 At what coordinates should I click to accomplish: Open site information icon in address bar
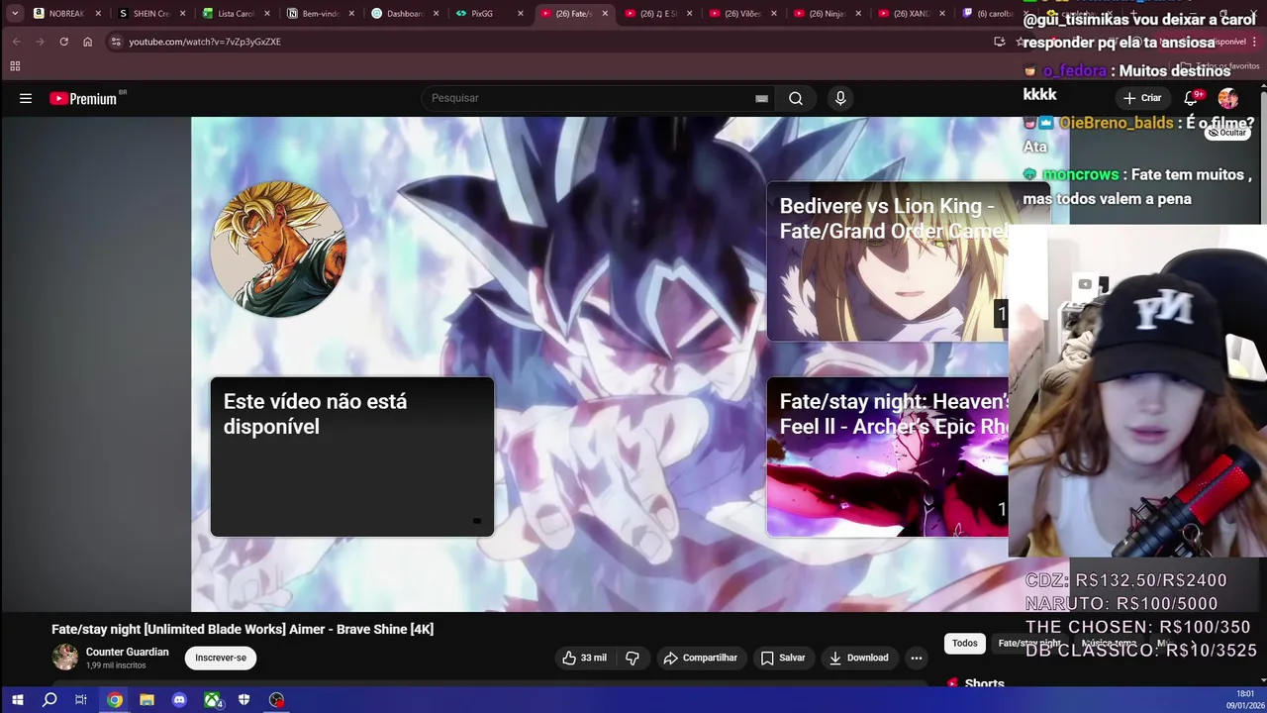[116, 42]
